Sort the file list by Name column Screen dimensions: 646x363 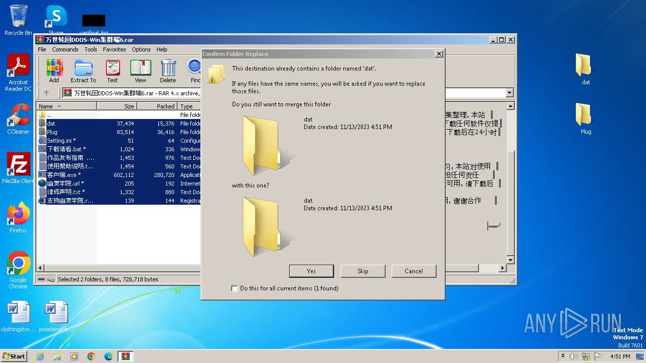(67, 106)
